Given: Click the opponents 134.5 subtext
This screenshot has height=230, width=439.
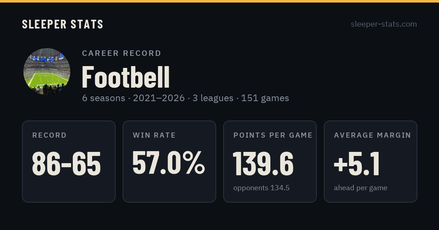Looking at the screenshot, I should pyautogui.click(x=262, y=188).
